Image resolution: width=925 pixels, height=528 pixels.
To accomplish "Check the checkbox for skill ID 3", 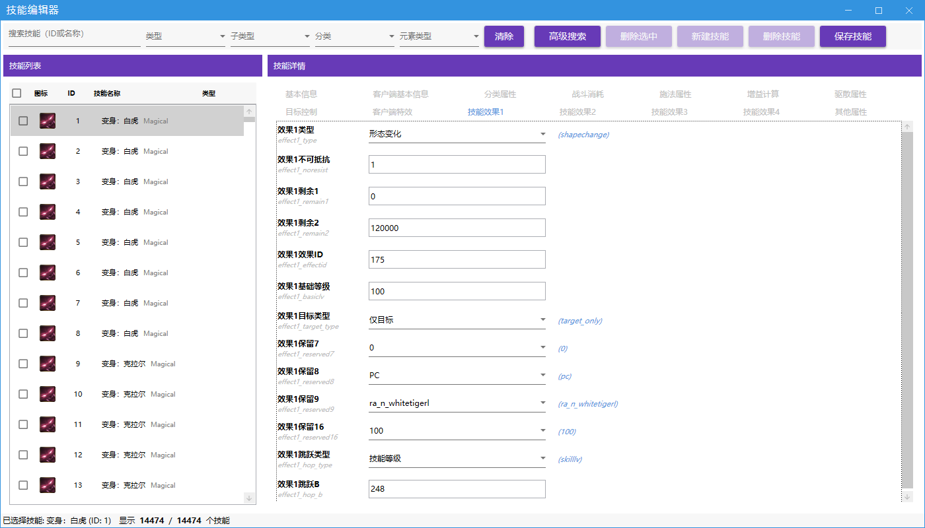I will [23, 181].
